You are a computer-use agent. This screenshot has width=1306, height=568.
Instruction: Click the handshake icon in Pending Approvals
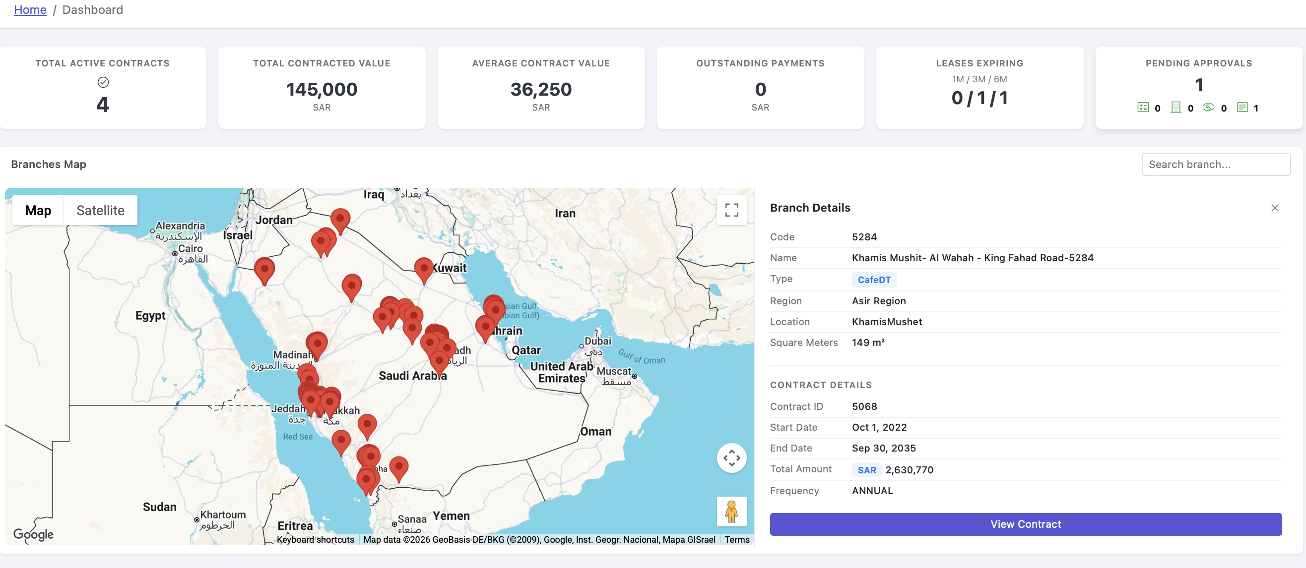(1209, 108)
